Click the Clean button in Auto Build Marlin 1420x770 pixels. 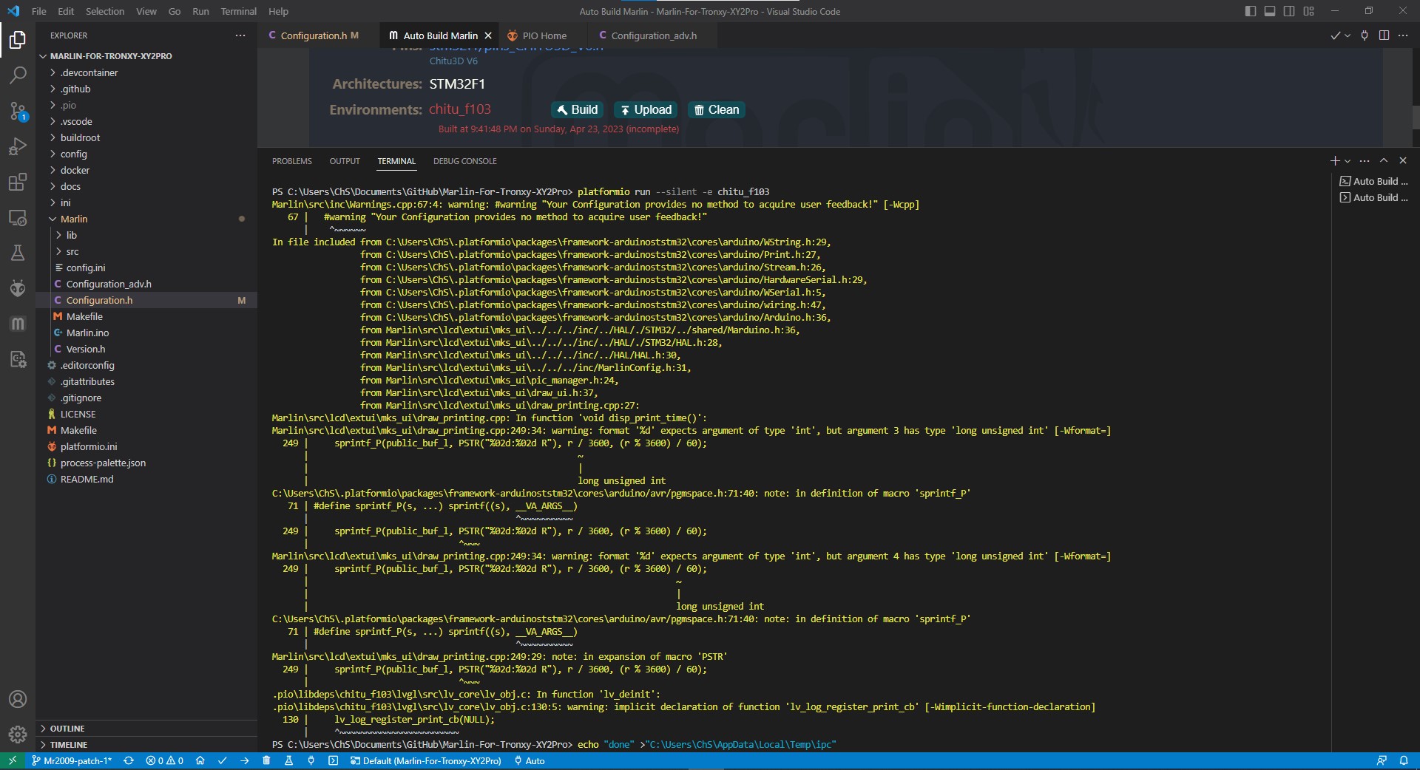715,109
